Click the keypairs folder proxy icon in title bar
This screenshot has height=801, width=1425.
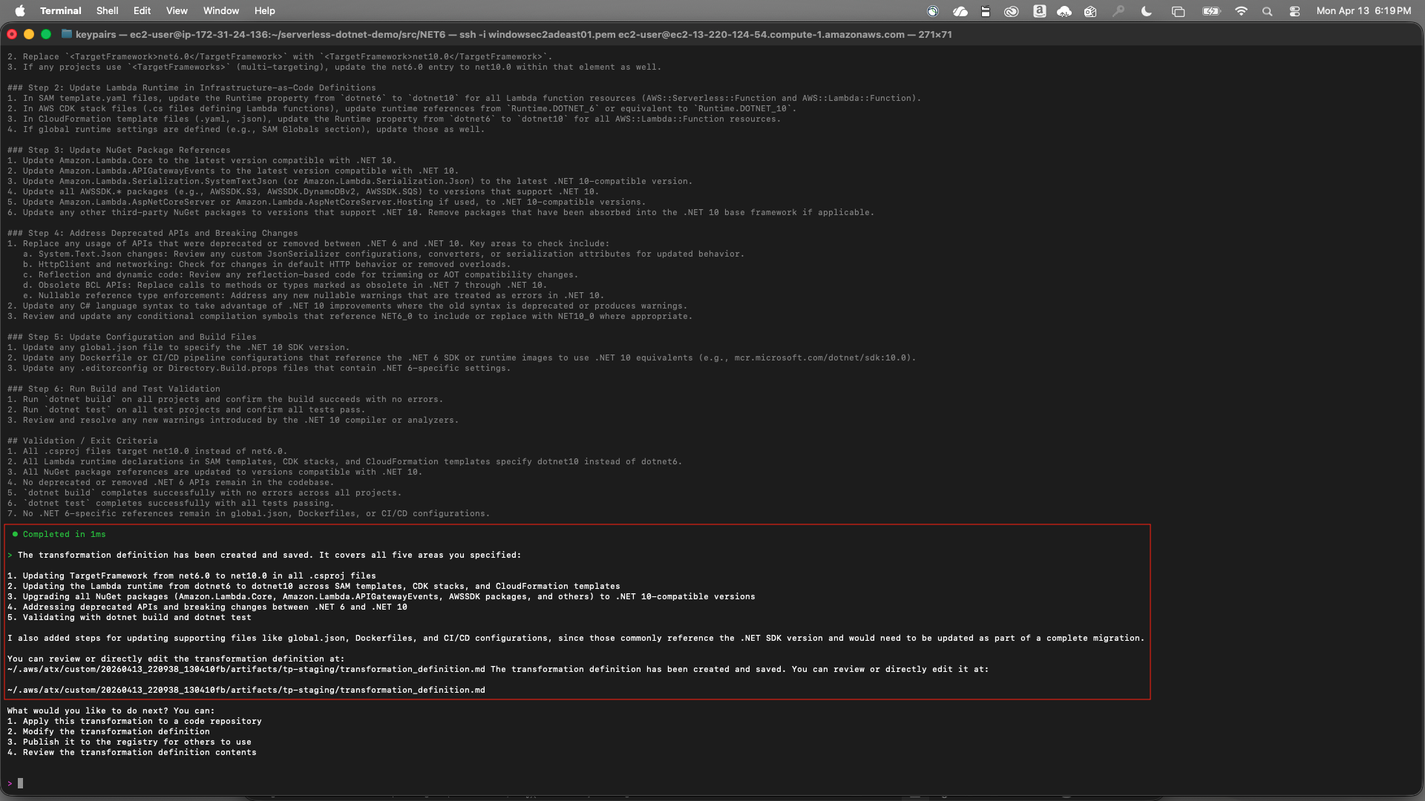tap(67, 34)
